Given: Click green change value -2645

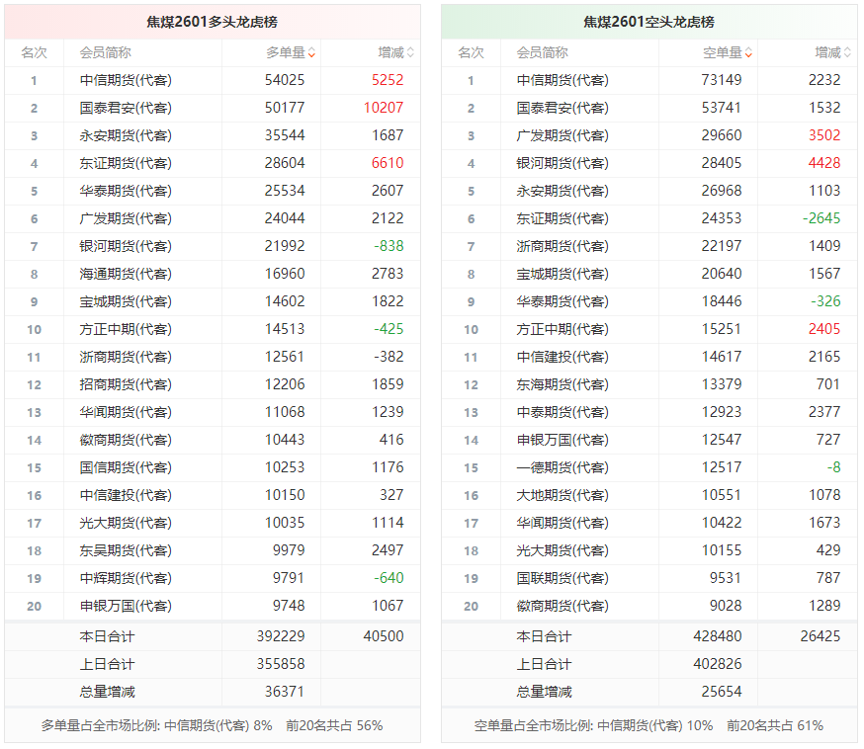Looking at the screenshot, I should [x=821, y=218].
